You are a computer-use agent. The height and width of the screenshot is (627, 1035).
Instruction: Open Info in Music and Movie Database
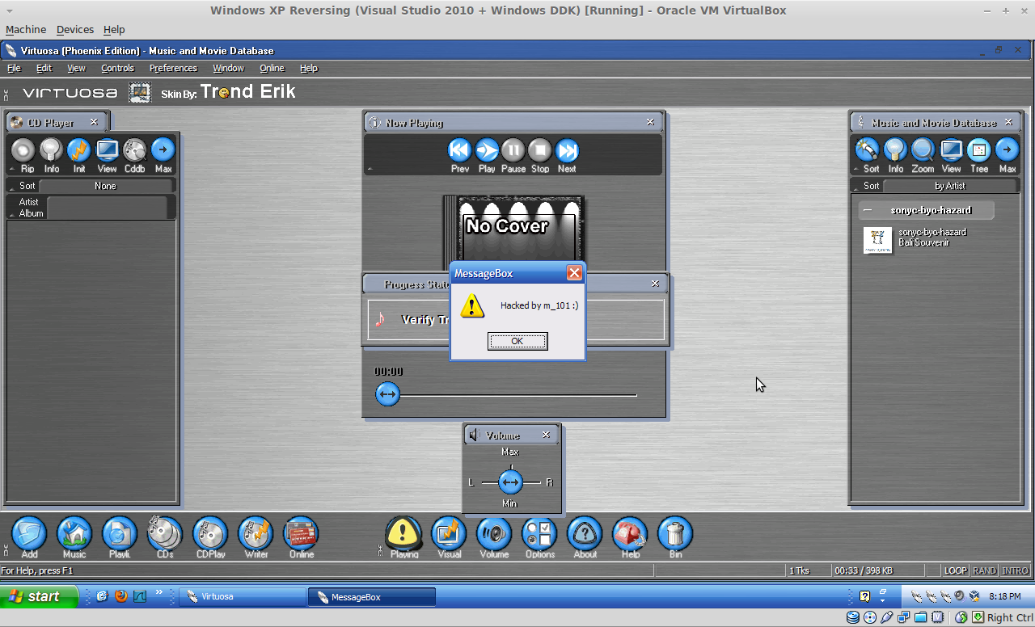[x=895, y=150]
